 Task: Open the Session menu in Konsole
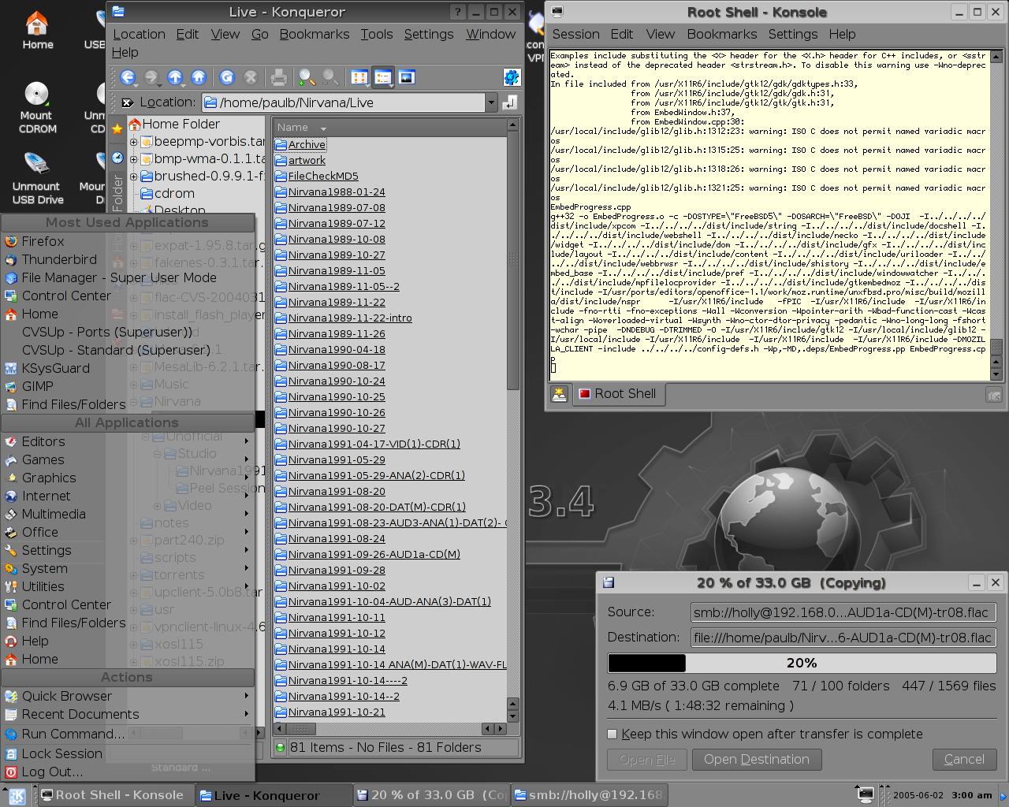coord(575,34)
